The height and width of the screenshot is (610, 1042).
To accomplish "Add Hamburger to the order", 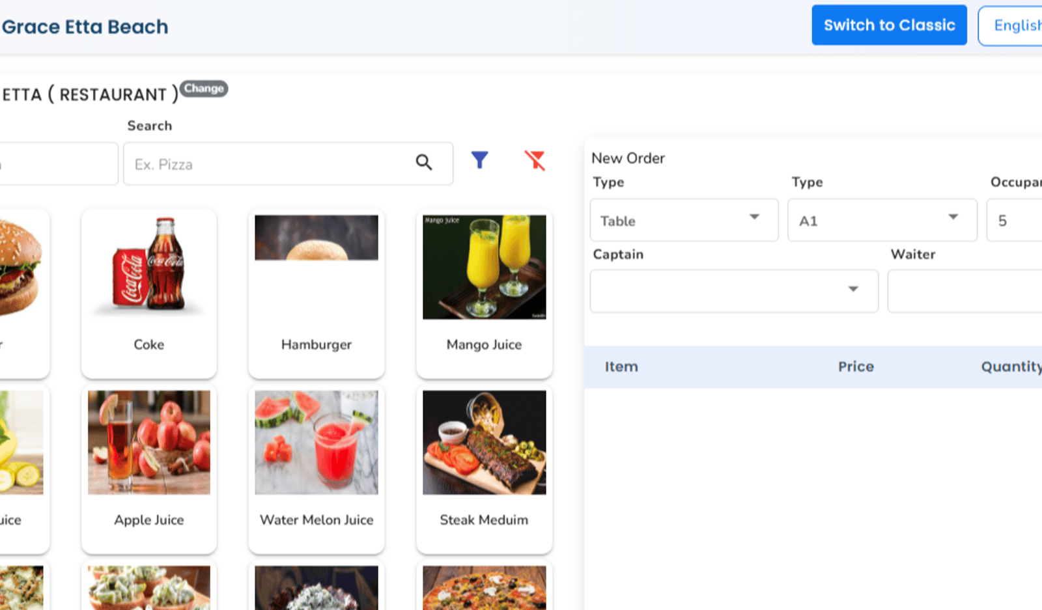I will tap(317, 294).
